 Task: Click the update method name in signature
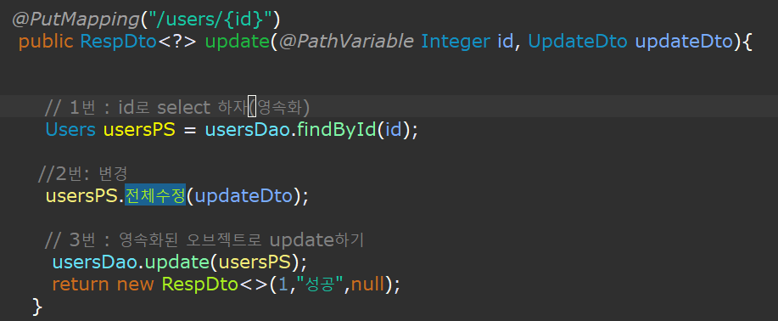click(x=238, y=42)
